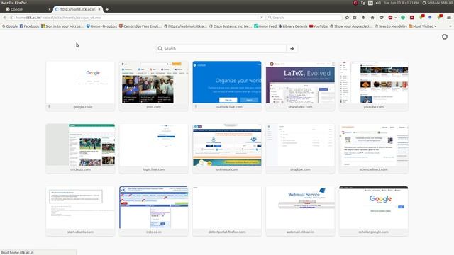Viewport: 454px width, 255px height.
Task: Stop loading the page with X button
Action: coord(262,17)
